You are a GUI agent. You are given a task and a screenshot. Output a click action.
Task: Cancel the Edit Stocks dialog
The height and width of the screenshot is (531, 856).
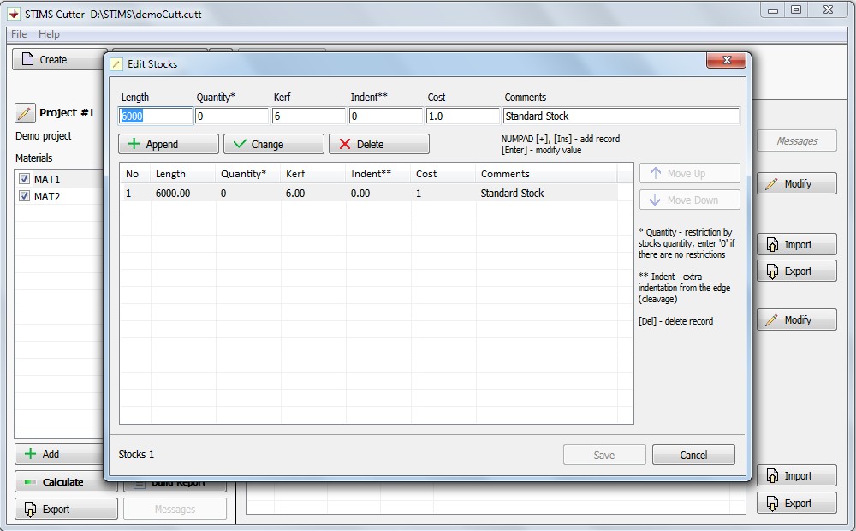693,455
